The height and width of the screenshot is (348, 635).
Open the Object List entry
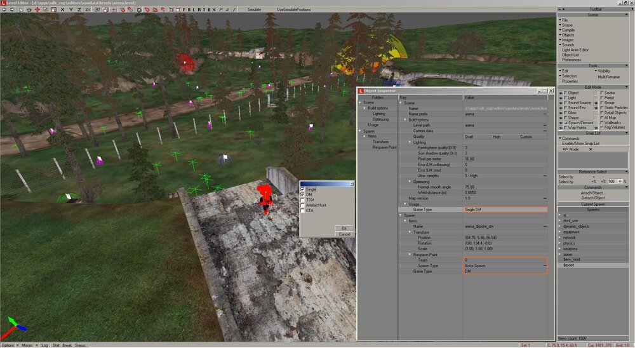[x=571, y=55]
